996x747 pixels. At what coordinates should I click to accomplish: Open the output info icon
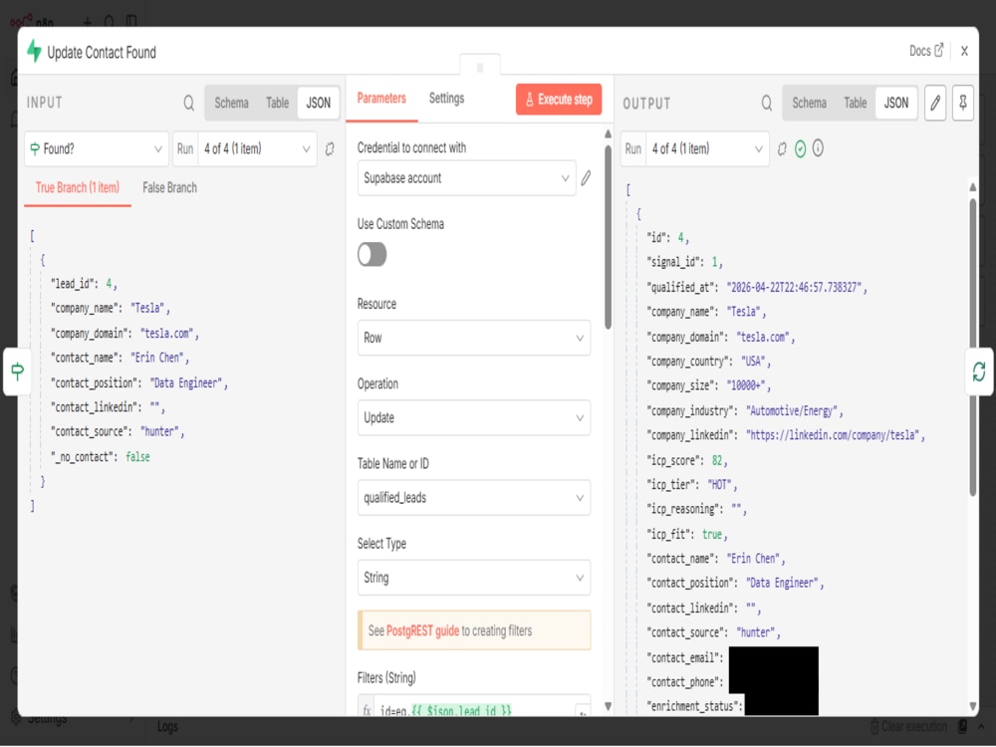818,148
